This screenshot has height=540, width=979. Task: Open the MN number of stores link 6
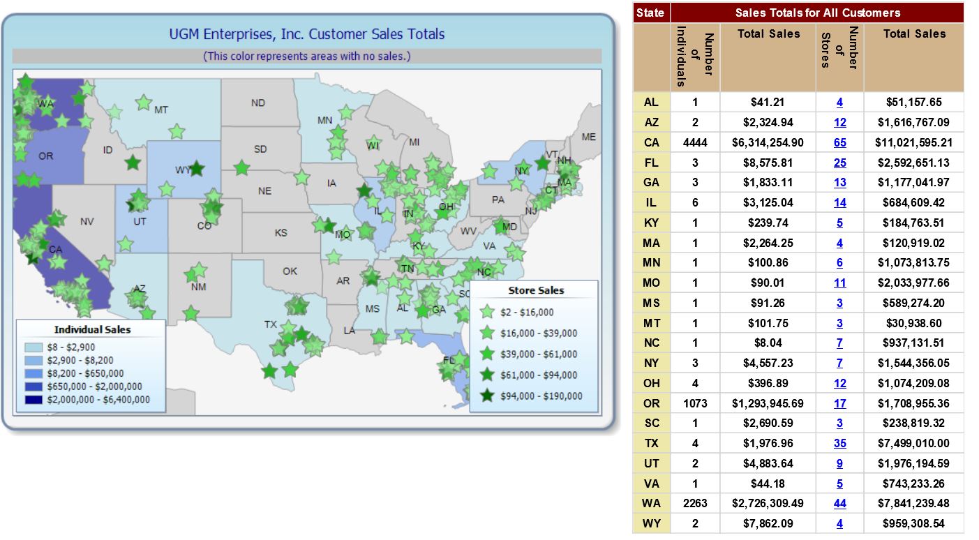click(x=839, y=263)
